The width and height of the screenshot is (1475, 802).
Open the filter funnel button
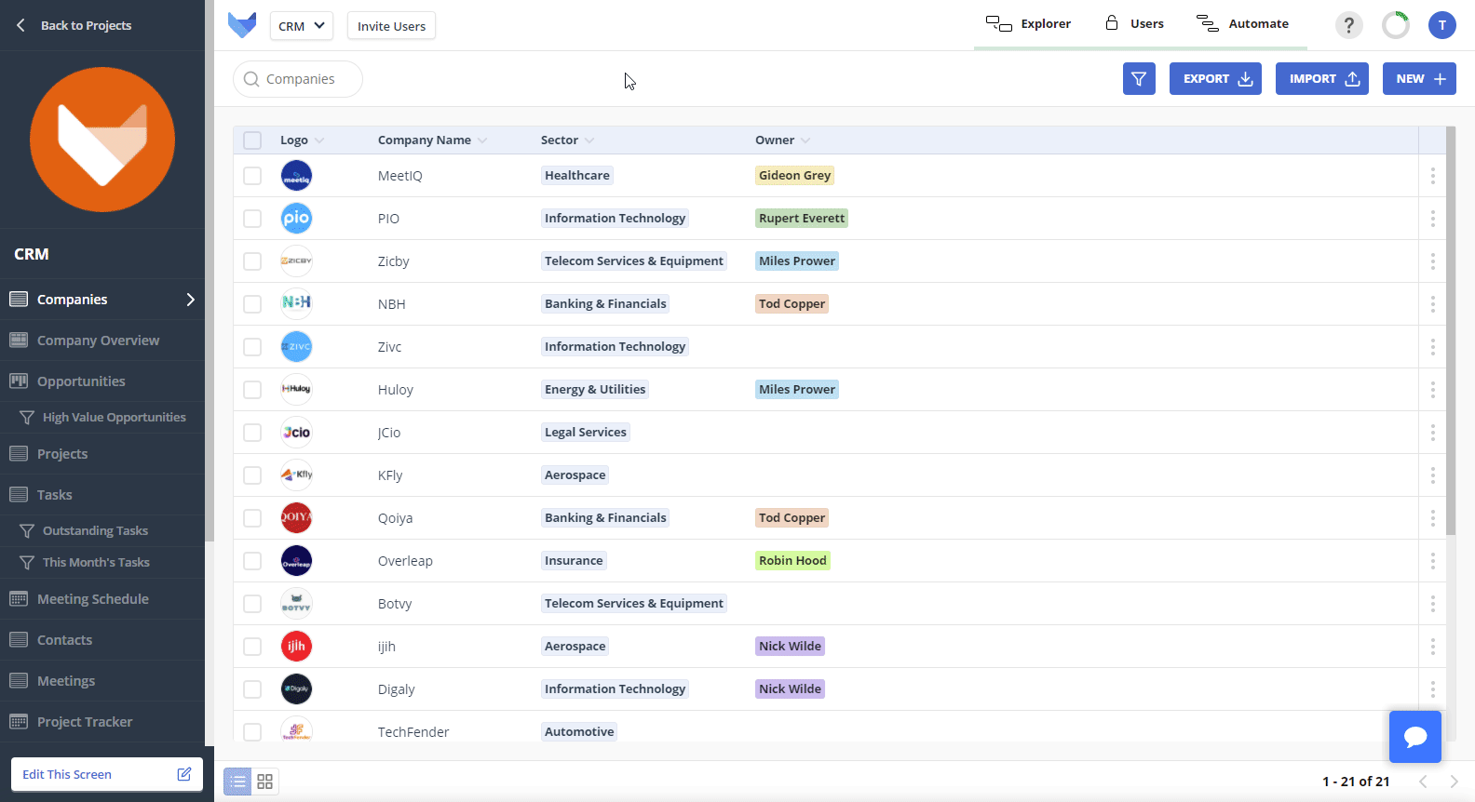(x=1139, y=79)
